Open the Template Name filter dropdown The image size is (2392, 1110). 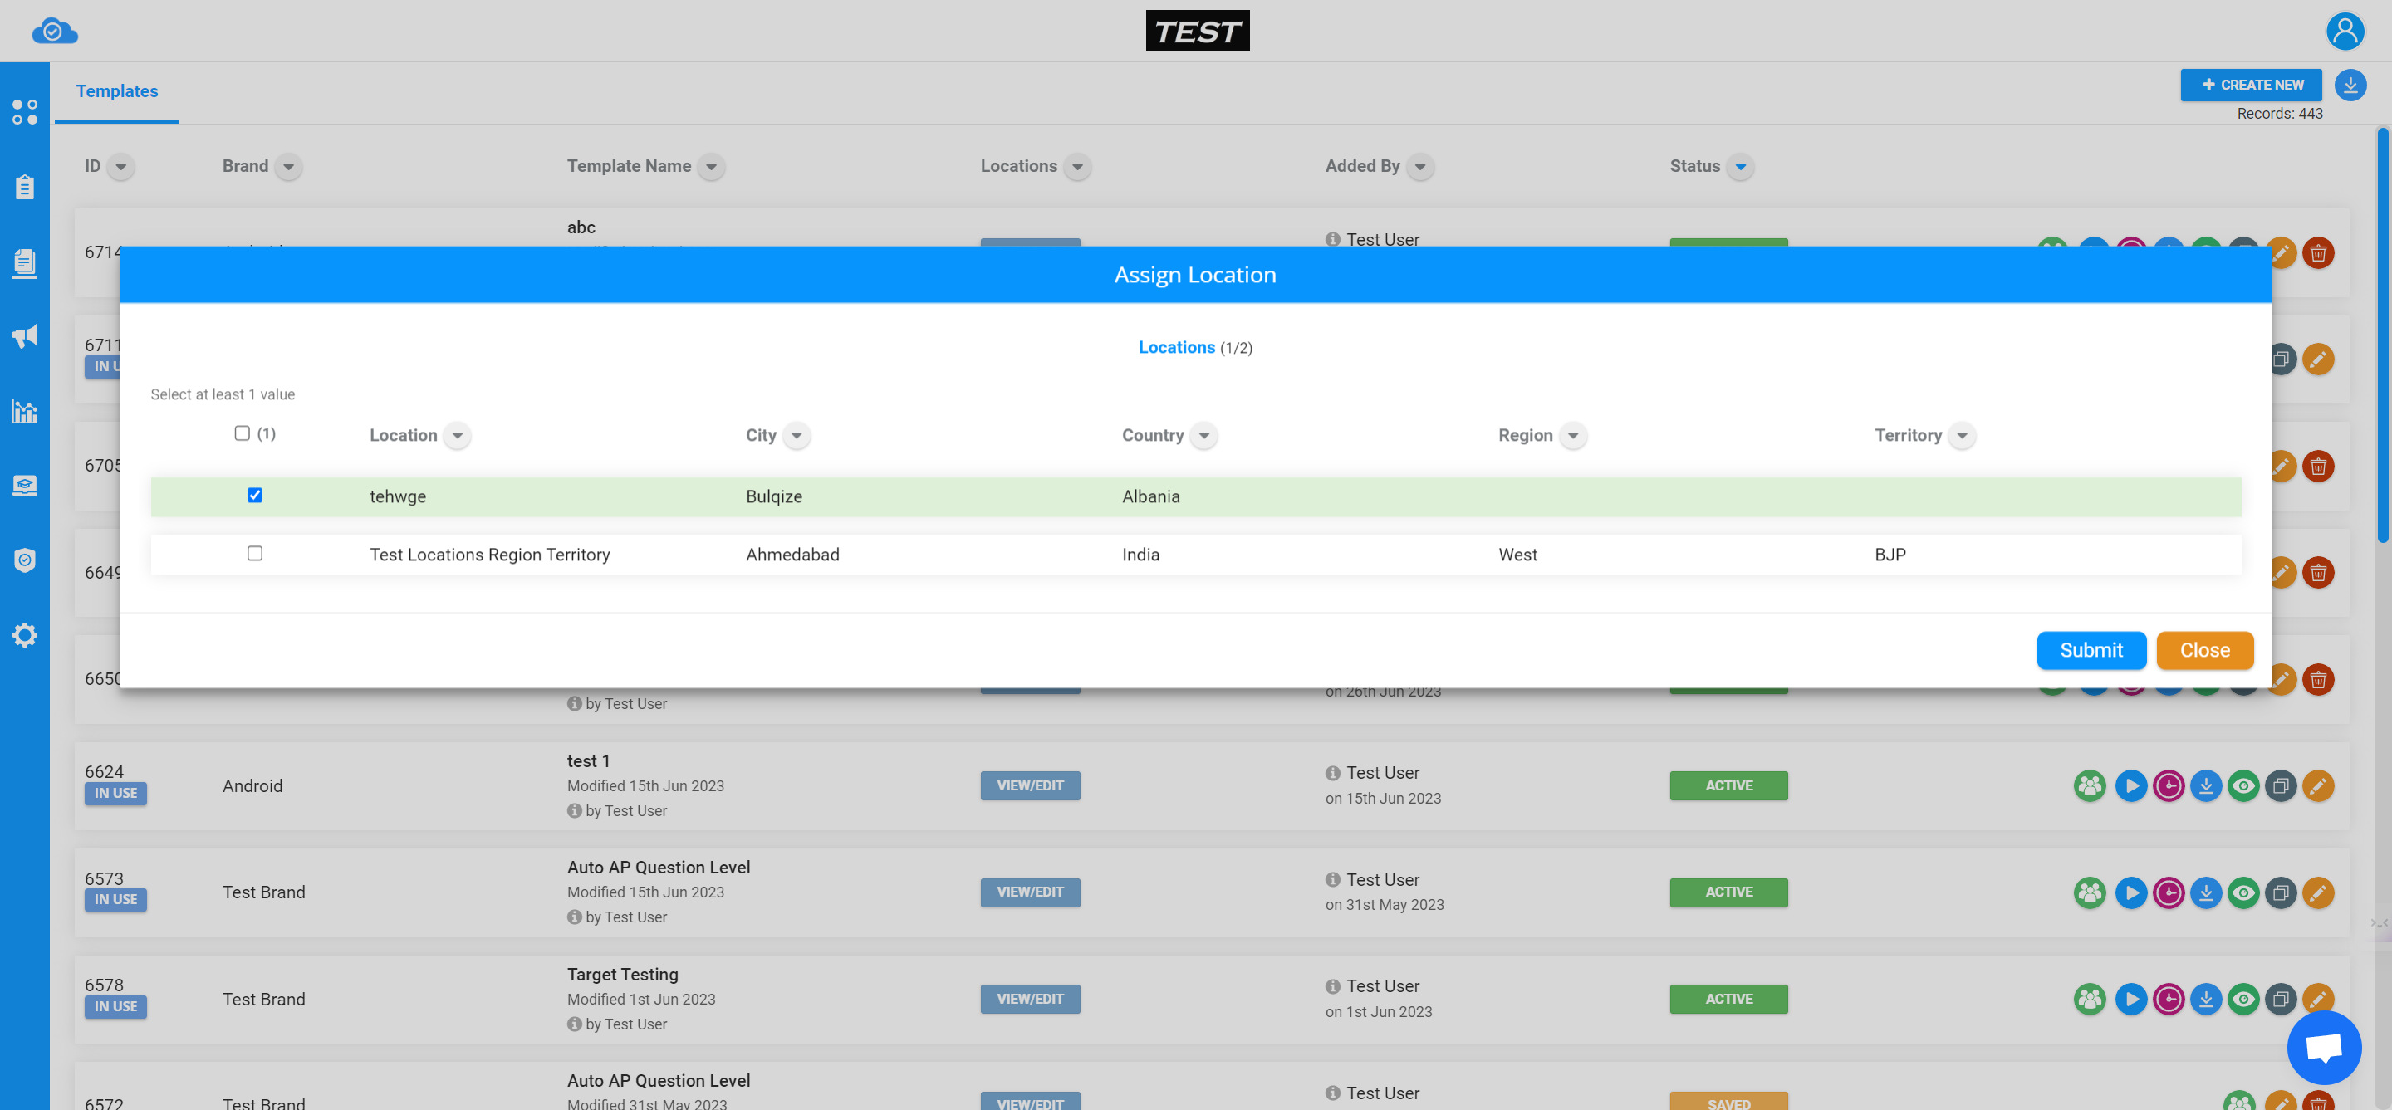(x=711, y=167)
